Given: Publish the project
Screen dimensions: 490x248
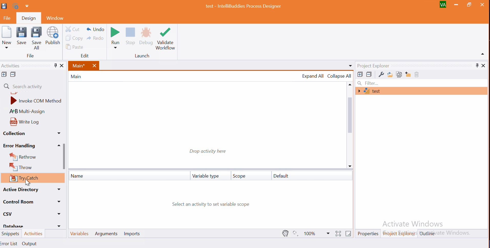Looking at the screenshot, I should (53, 36).
